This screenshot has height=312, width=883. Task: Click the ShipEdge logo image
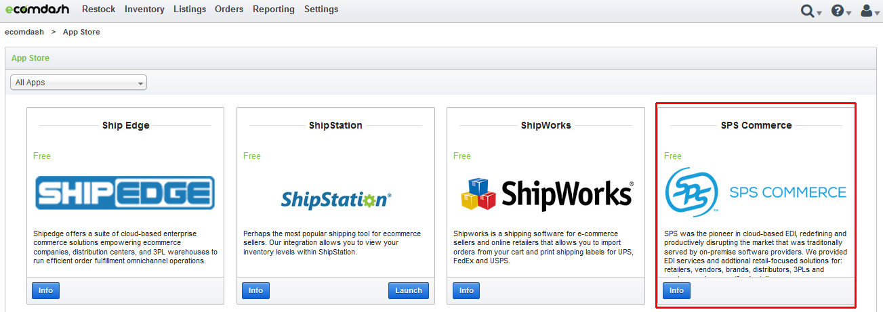tap(125, 193)
